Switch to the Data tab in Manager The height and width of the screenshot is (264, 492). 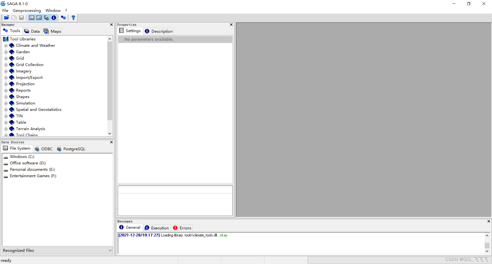click(32, 31)
